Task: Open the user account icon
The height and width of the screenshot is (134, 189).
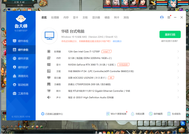Action: coord(162,18)
